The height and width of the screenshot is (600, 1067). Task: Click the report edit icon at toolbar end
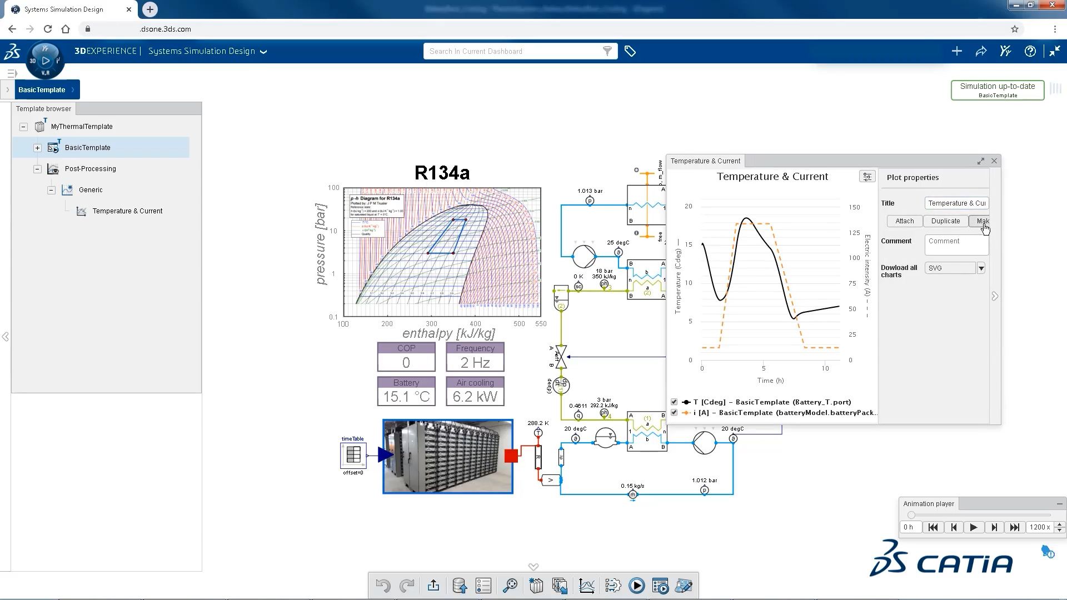(x=684, y=586)
